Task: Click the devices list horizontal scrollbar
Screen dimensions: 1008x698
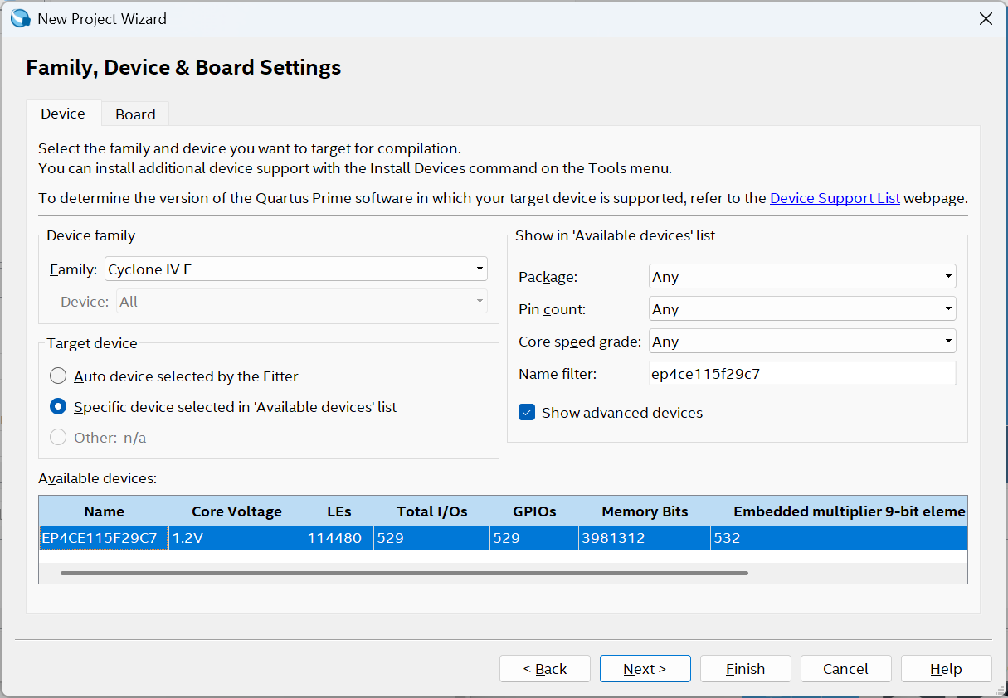Action: coord(404,573)
